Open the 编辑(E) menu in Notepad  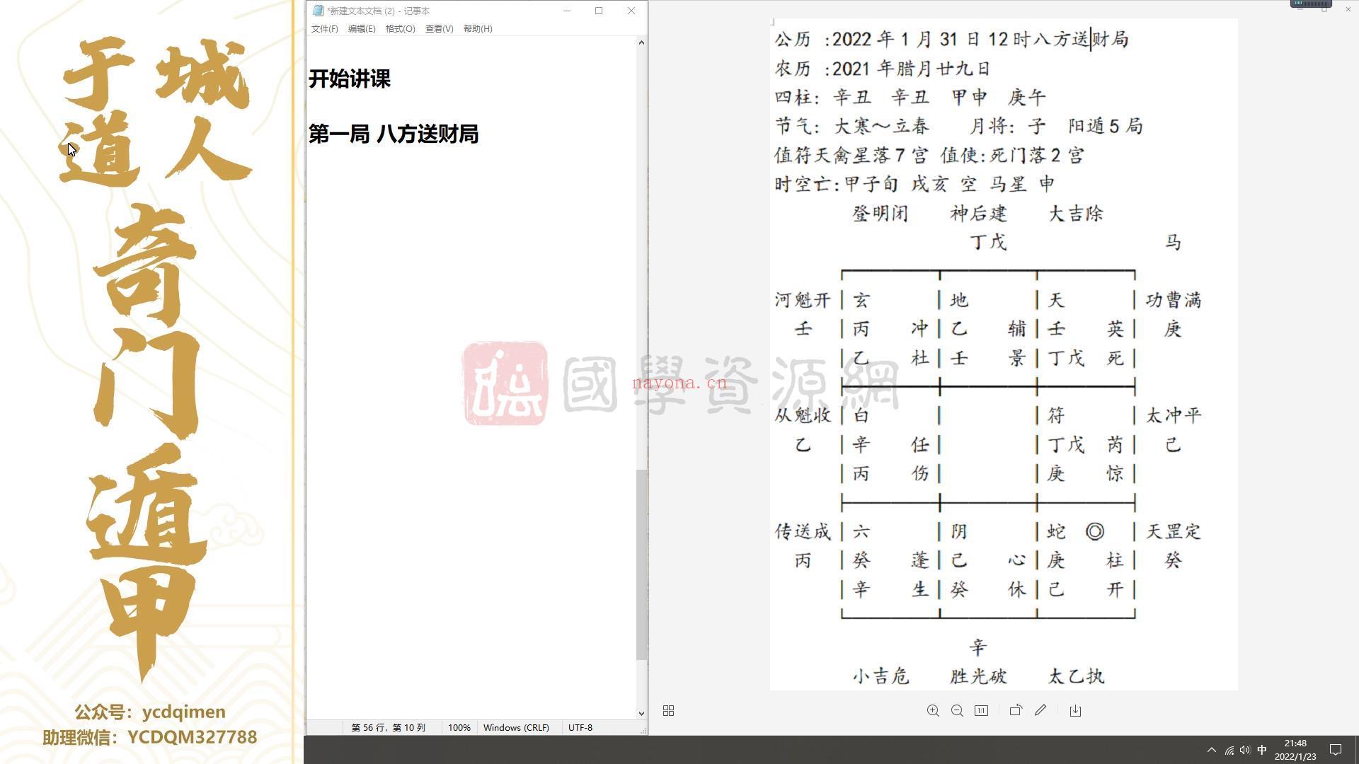(362, 28)
